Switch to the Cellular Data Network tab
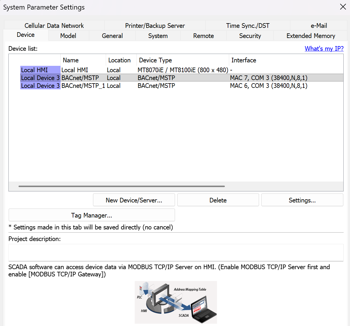 [54, 26]
